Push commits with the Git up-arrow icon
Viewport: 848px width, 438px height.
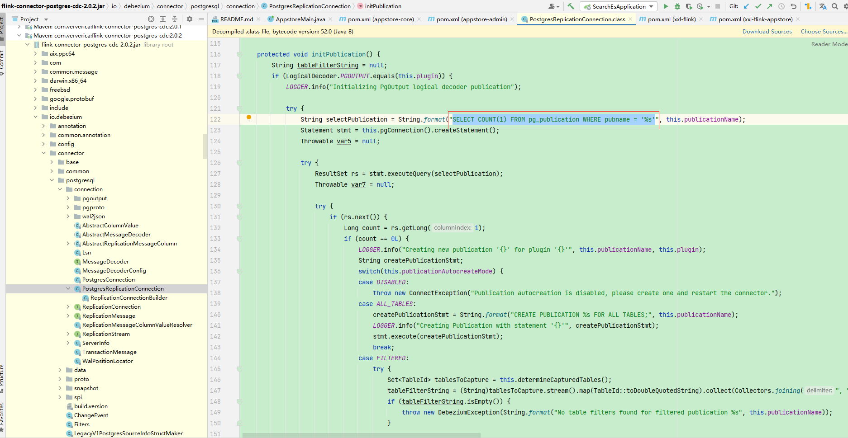click(x=769, y=6)
